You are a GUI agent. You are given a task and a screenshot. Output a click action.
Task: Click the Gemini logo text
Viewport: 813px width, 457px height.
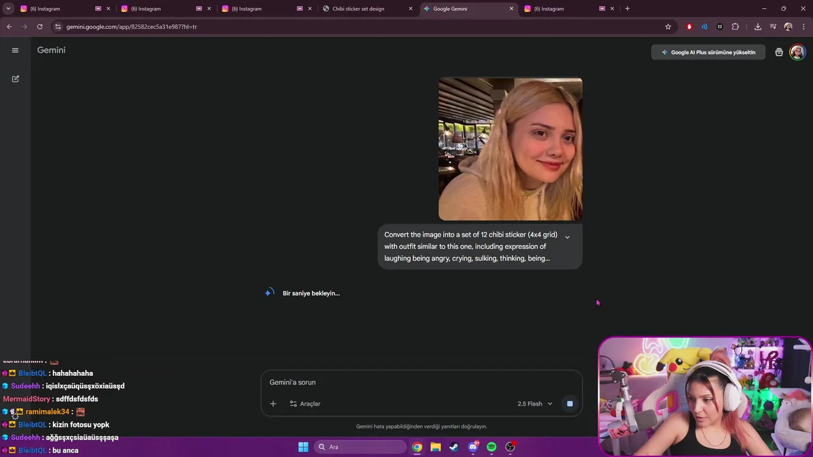pyautogui.click(x=51, y=50)
